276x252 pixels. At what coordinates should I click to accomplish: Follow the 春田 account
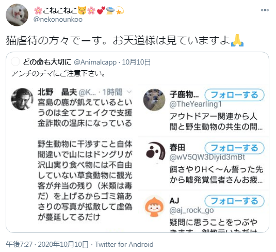click(234, 148)
